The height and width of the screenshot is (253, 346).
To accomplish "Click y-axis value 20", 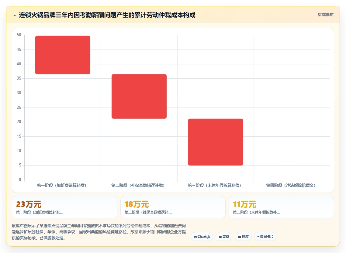I will pos(19,122).
